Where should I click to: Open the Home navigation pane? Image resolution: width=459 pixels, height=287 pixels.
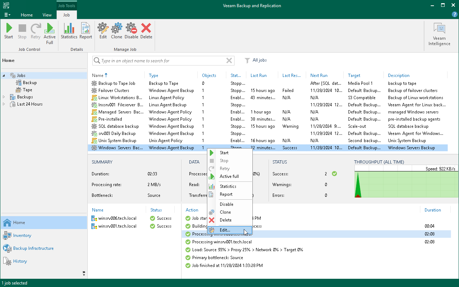[44, 223]
